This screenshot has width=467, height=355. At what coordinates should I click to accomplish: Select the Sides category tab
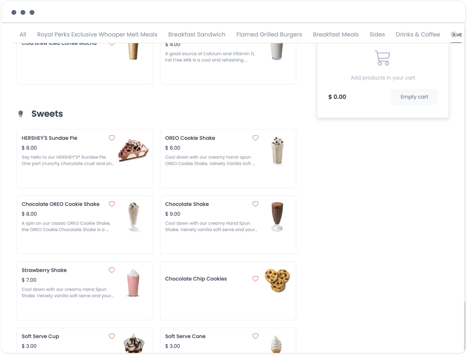[377, 34]
